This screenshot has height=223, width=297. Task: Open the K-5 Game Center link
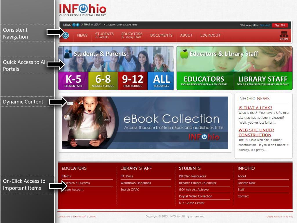tap(192, 203)
